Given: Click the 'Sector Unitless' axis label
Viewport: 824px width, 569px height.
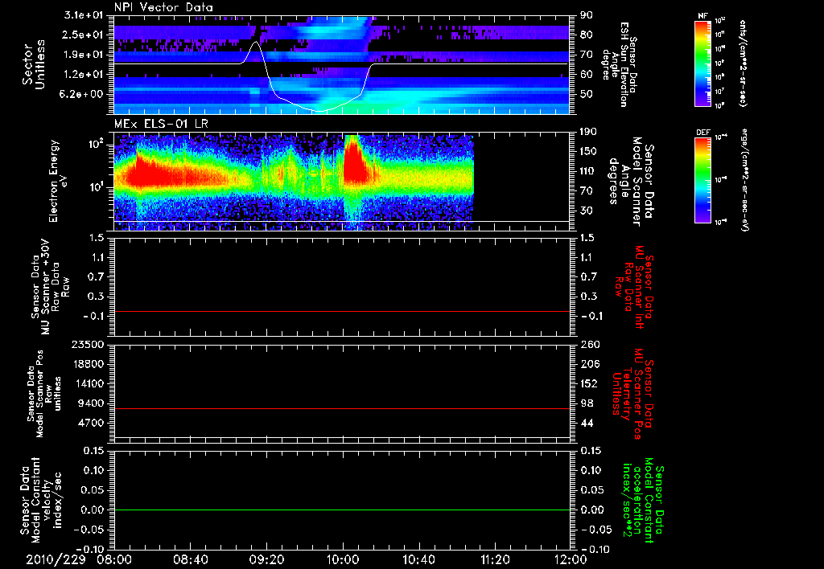Looking at the screenshot, I should (34, 64).
